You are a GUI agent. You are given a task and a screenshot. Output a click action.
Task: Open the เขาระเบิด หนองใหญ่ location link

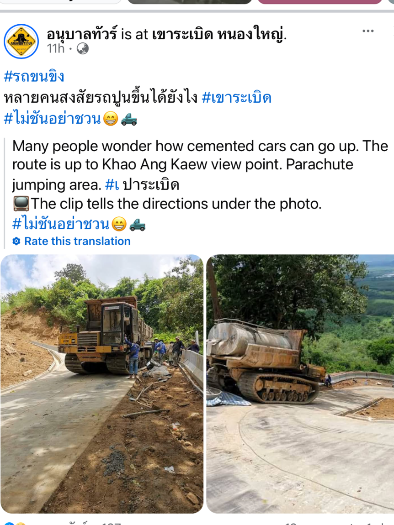(218, 34)
